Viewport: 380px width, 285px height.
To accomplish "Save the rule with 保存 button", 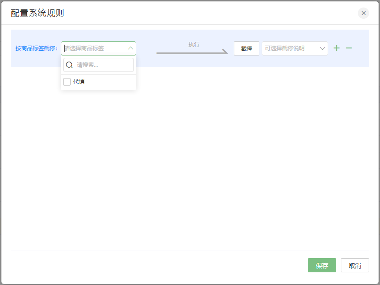I will click(322, 265).
